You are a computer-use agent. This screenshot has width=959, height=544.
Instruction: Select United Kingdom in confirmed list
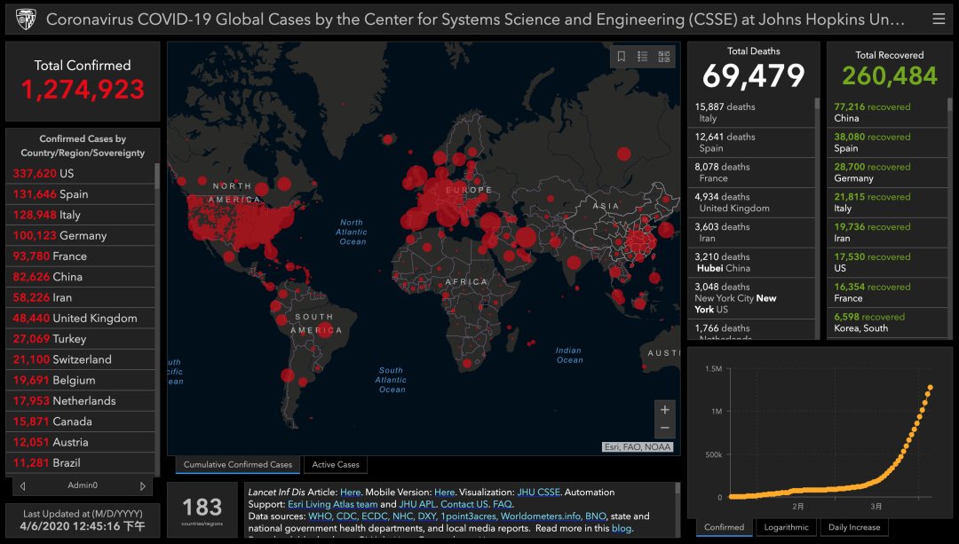click(x=80, y=319)
